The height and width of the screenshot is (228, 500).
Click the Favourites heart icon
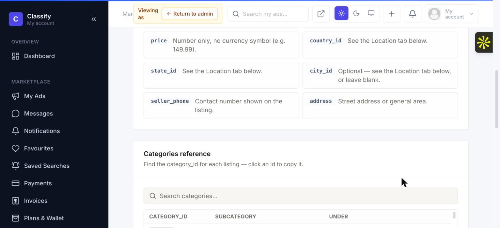(16, 149)
